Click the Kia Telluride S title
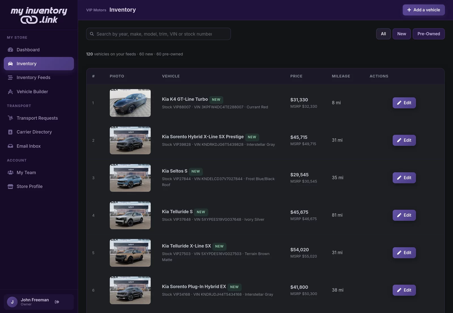This screenshot has height=313, width=453. pos(177,212)
